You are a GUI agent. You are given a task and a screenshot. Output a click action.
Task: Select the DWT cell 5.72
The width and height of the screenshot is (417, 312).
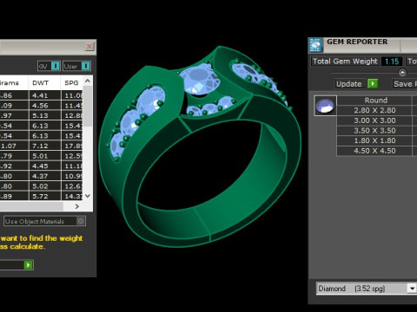(x=44, y=197)
